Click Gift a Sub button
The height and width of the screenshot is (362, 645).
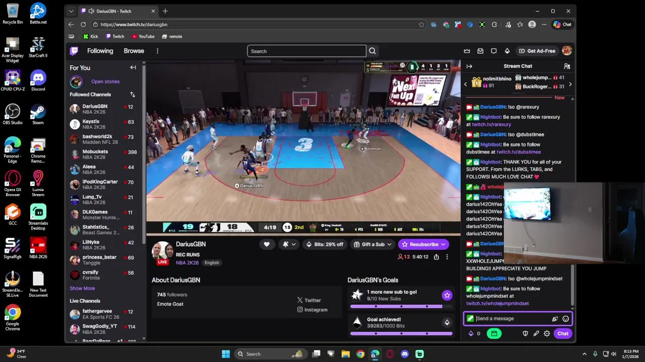point(373,244)
